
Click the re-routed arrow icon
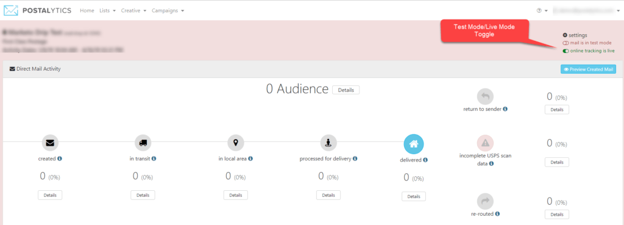(484, 201)
